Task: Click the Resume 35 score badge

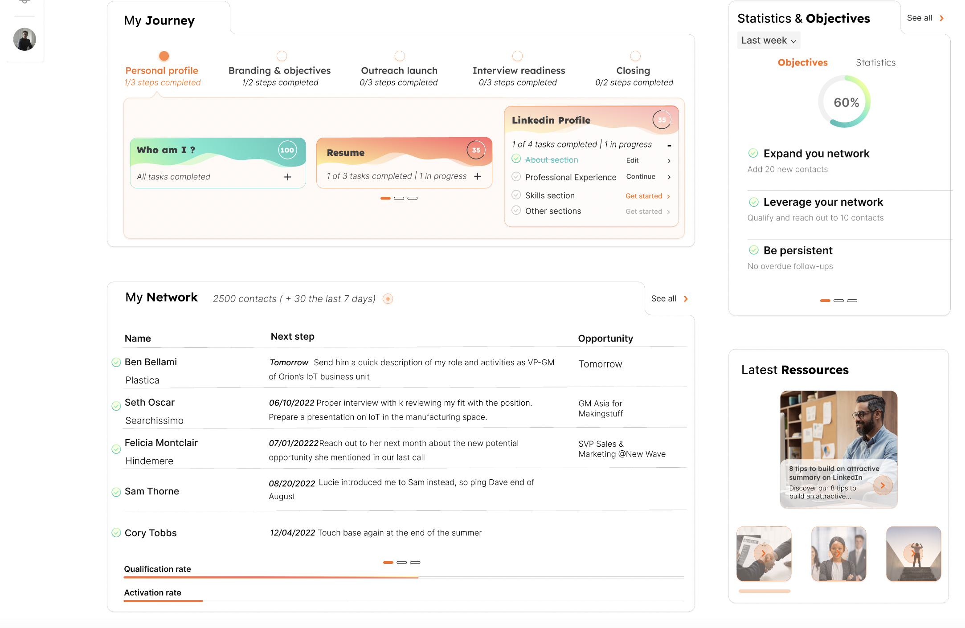Action: pos(476,150)
